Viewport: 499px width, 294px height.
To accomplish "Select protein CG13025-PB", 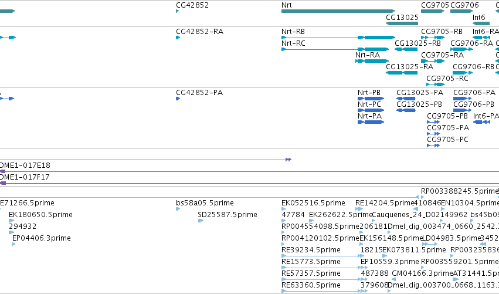I will point(419,104).
